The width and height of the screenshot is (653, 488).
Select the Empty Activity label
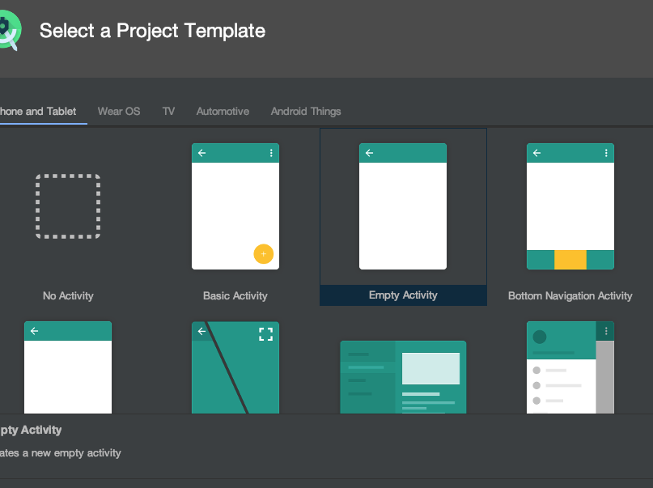click(403, 295)
